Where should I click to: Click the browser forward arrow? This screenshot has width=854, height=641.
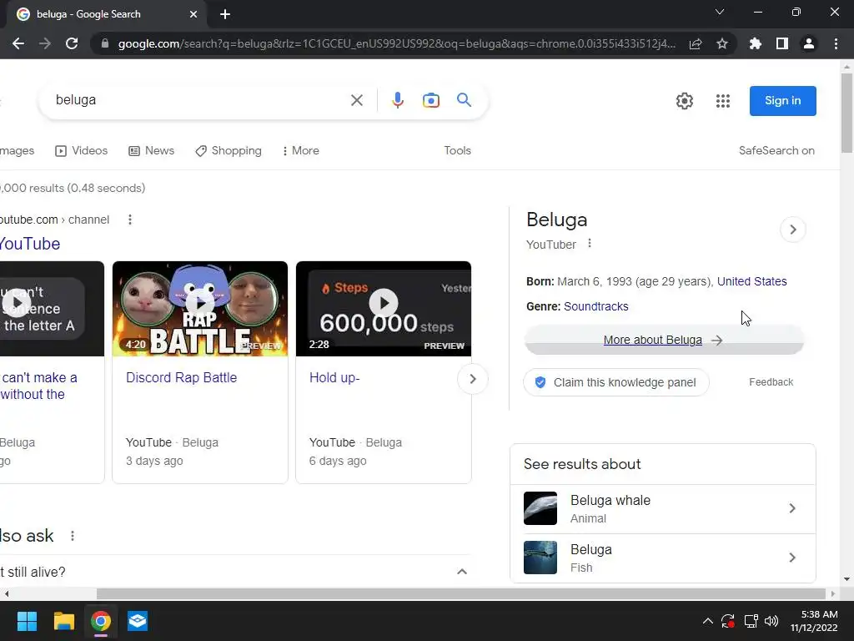[x=45, y=43]
